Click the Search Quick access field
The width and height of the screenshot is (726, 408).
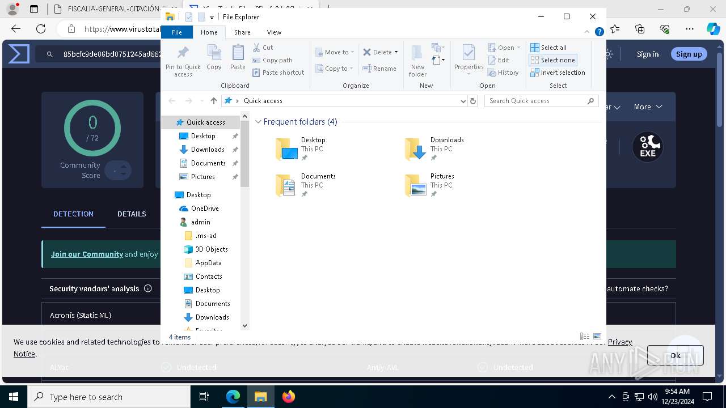542,101
